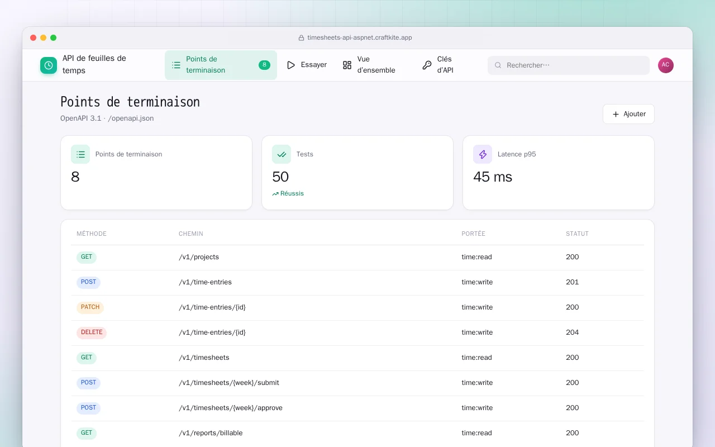This screenshot has height=447, width=715.
Task: Open the Essayer tab
Action: coord(307,65)
